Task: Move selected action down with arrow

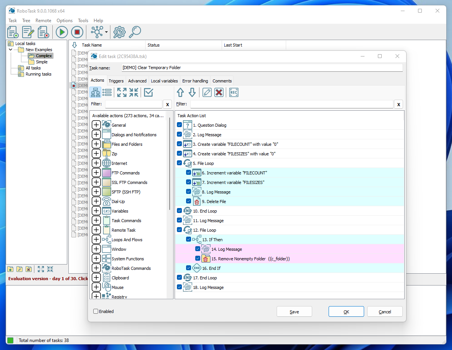Action: click(192, 92)
